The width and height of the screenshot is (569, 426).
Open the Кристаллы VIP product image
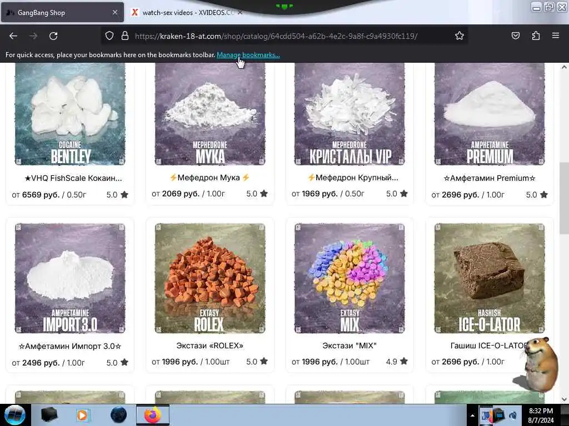(350, 114)
